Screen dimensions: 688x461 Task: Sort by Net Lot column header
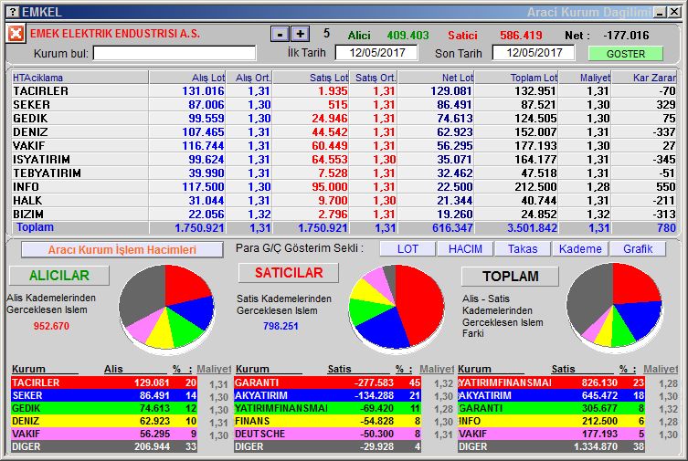click(436, 78)
